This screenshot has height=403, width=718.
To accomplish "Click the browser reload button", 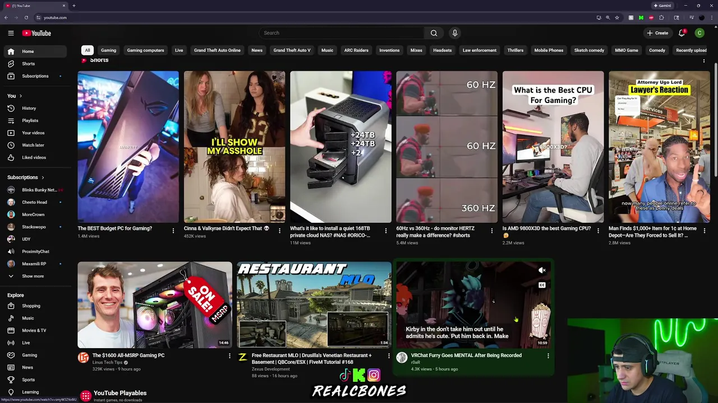I will (x=26, y=18).
